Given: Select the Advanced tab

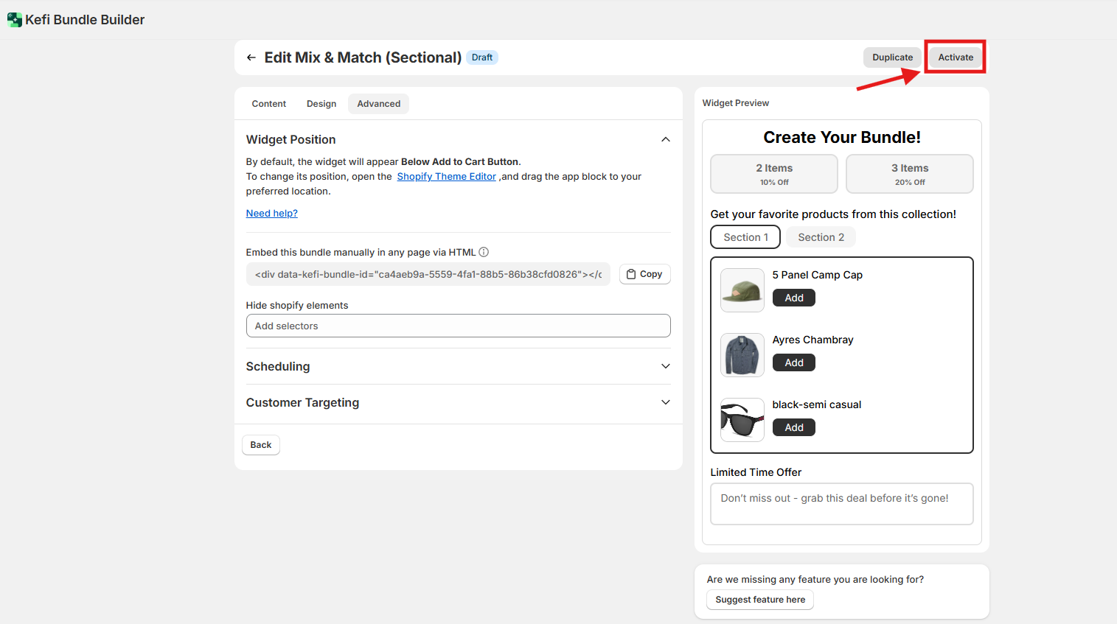Looking at the screenshot, I should pyautogui.click(x=378, y=104).
